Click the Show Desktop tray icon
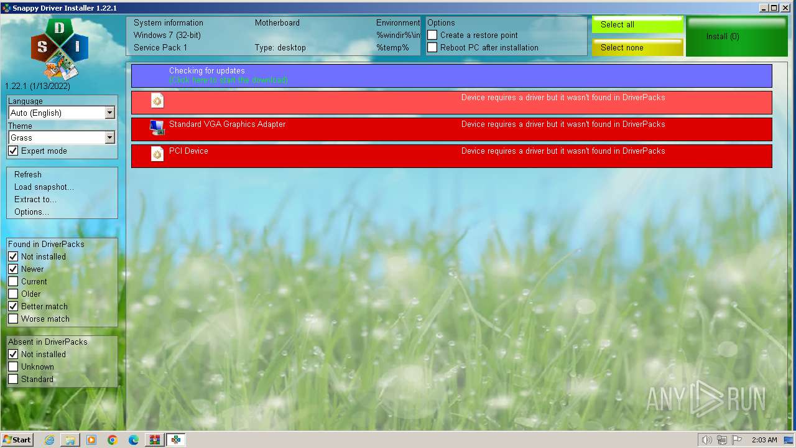The height and width of the screenshot is (448, 796). (x=789, y=440)
